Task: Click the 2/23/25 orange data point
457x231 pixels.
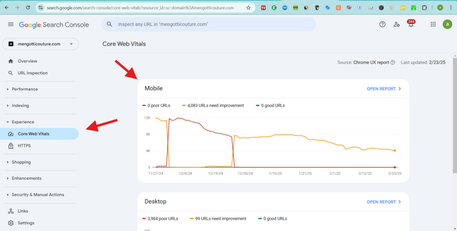Action: click(x=395, y=150)
